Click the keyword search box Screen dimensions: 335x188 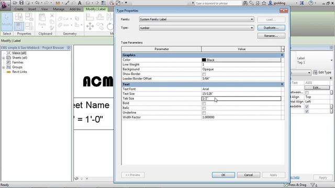click(x=218, y=3)
